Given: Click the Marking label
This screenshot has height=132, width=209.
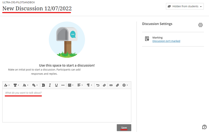Looking at the screenshot, I should click(157, 37).
